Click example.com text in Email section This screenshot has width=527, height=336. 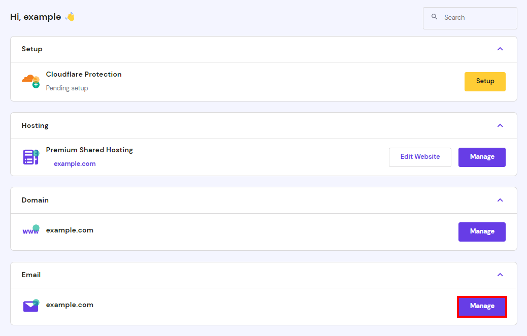tap(70, 305)
